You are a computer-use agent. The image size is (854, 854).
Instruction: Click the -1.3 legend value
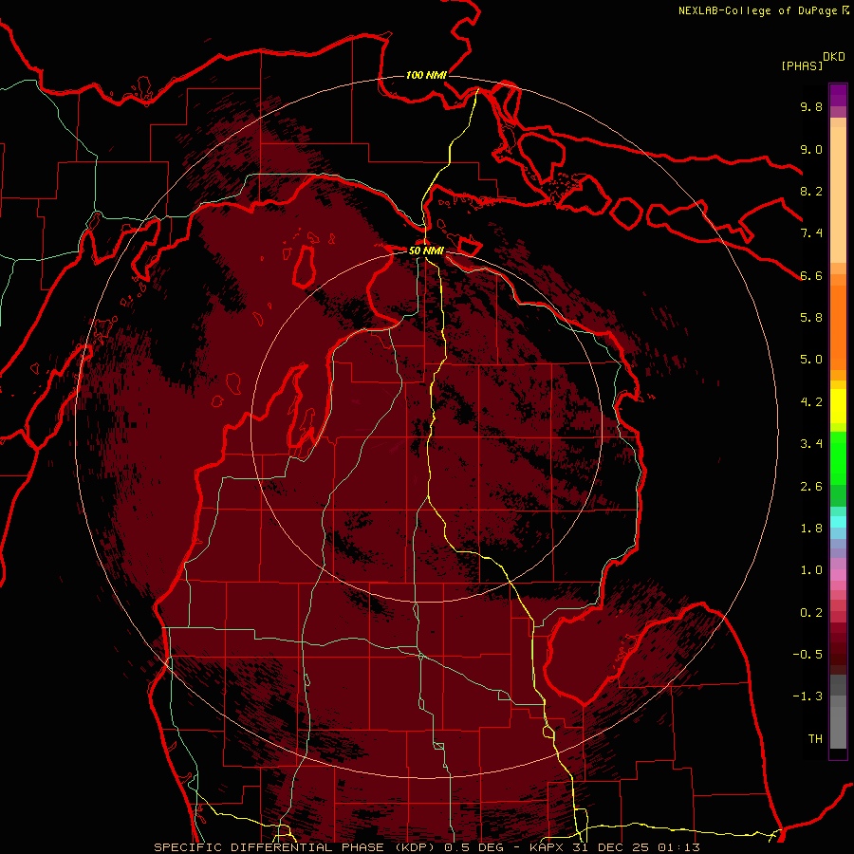pyautogui.click(x=808, y=696)
